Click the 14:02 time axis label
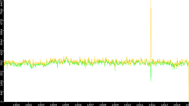Image resolution: width=189 pixels, height=106 pixels. pyautogui.click(x=29, y=105)
